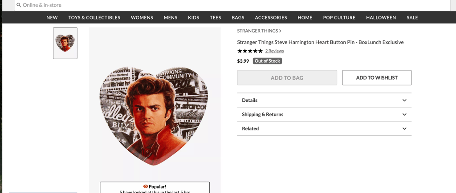Click the chevron next to Stranger Things breadcrumb
Image resolution: width=456 pixels, height=193 pixels.
tap(280, 31)
